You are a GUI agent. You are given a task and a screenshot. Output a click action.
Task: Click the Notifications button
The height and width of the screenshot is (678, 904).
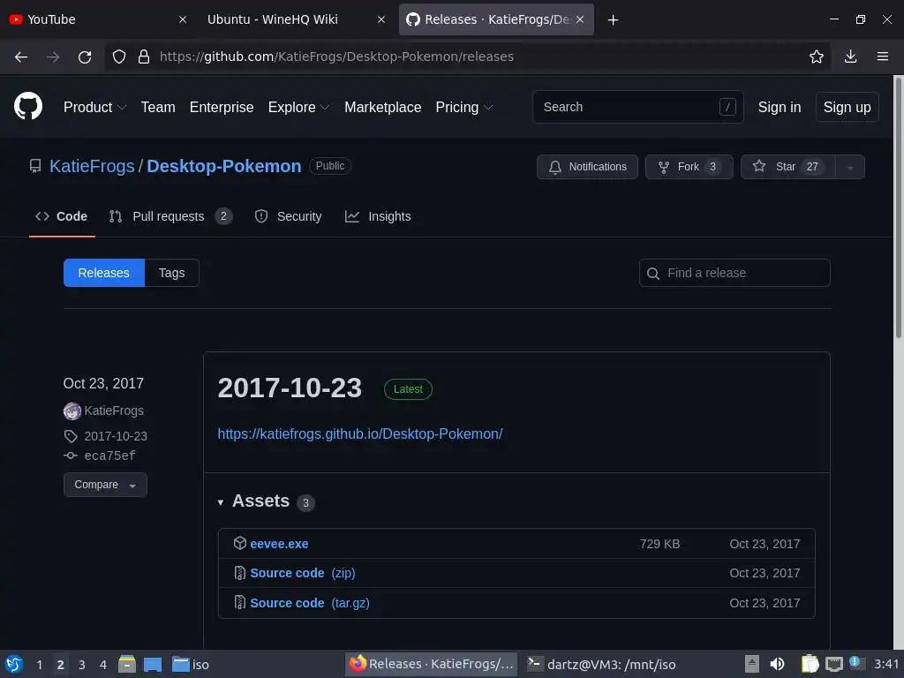tap(587, 167)
